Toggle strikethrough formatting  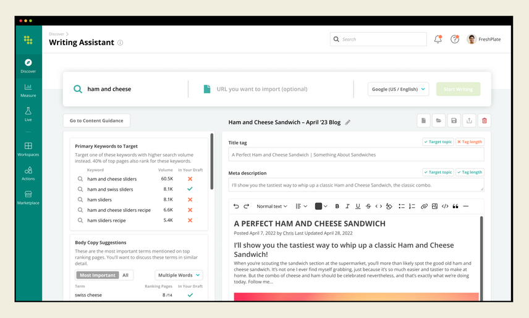(x=368, y=206)
